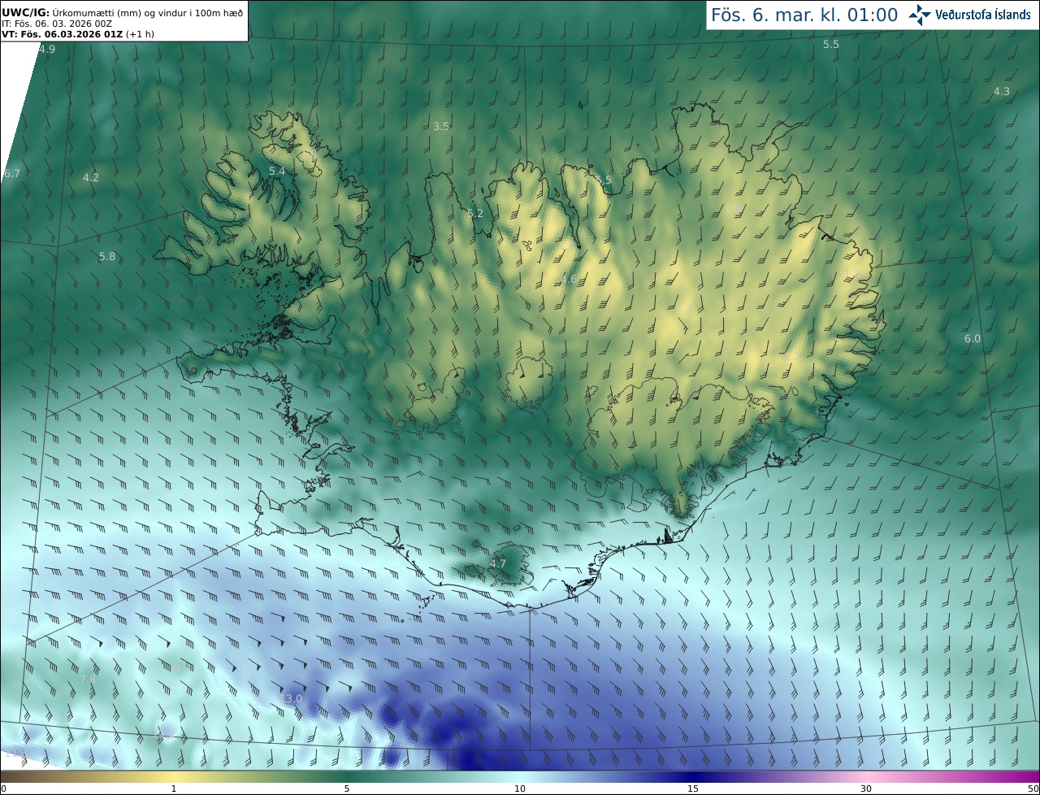Click the "IT: Fös. 06. 03. 2026 00Z" line
Viewport: 1040px width, 795px height.
[57, 24]
